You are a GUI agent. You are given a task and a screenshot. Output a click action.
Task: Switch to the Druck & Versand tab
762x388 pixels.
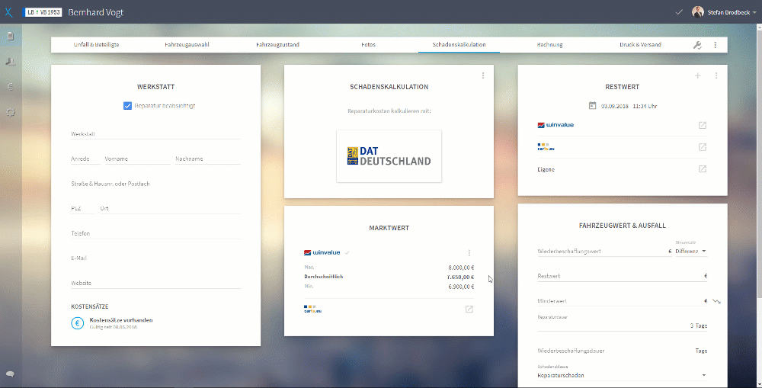[x=640, y=45]
